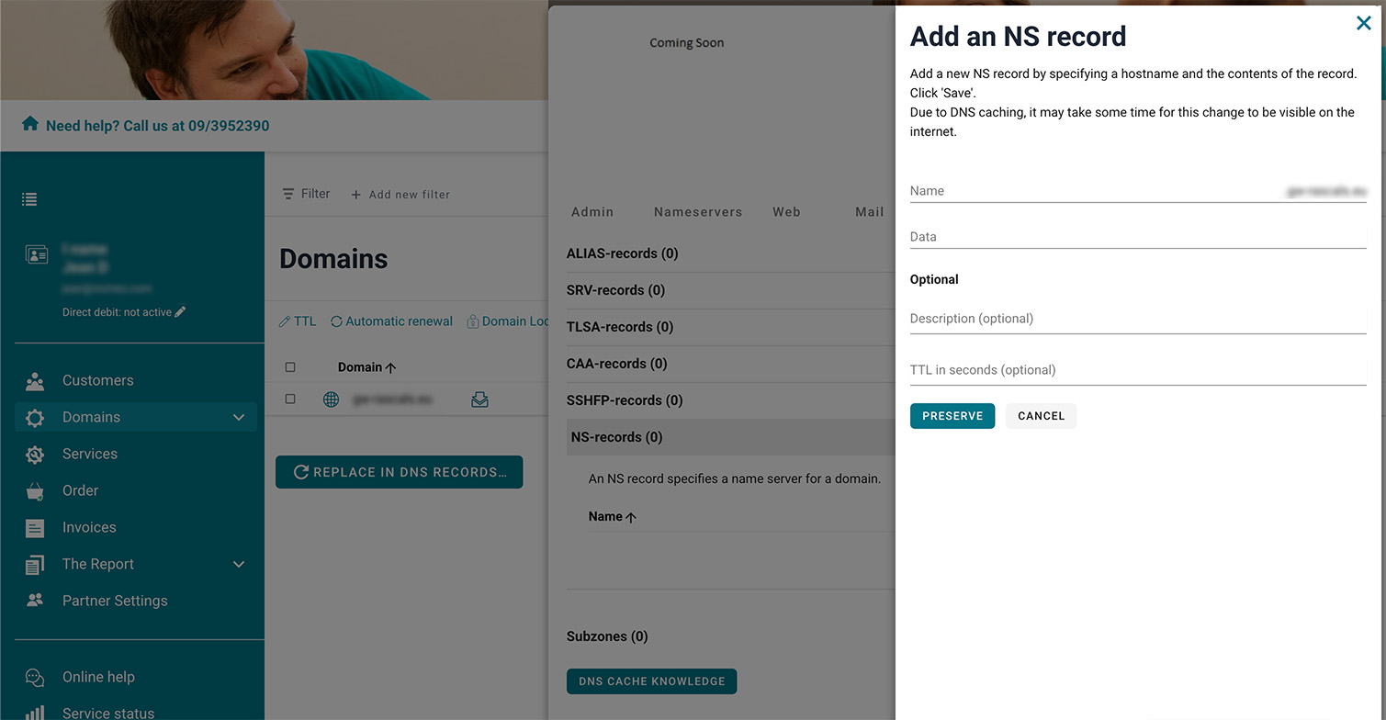Open DNS Cache Knowledge button

652,681
